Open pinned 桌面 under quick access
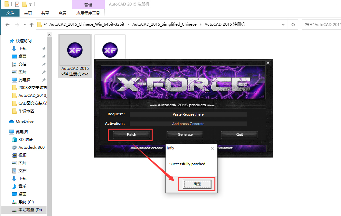 point(22,57)
